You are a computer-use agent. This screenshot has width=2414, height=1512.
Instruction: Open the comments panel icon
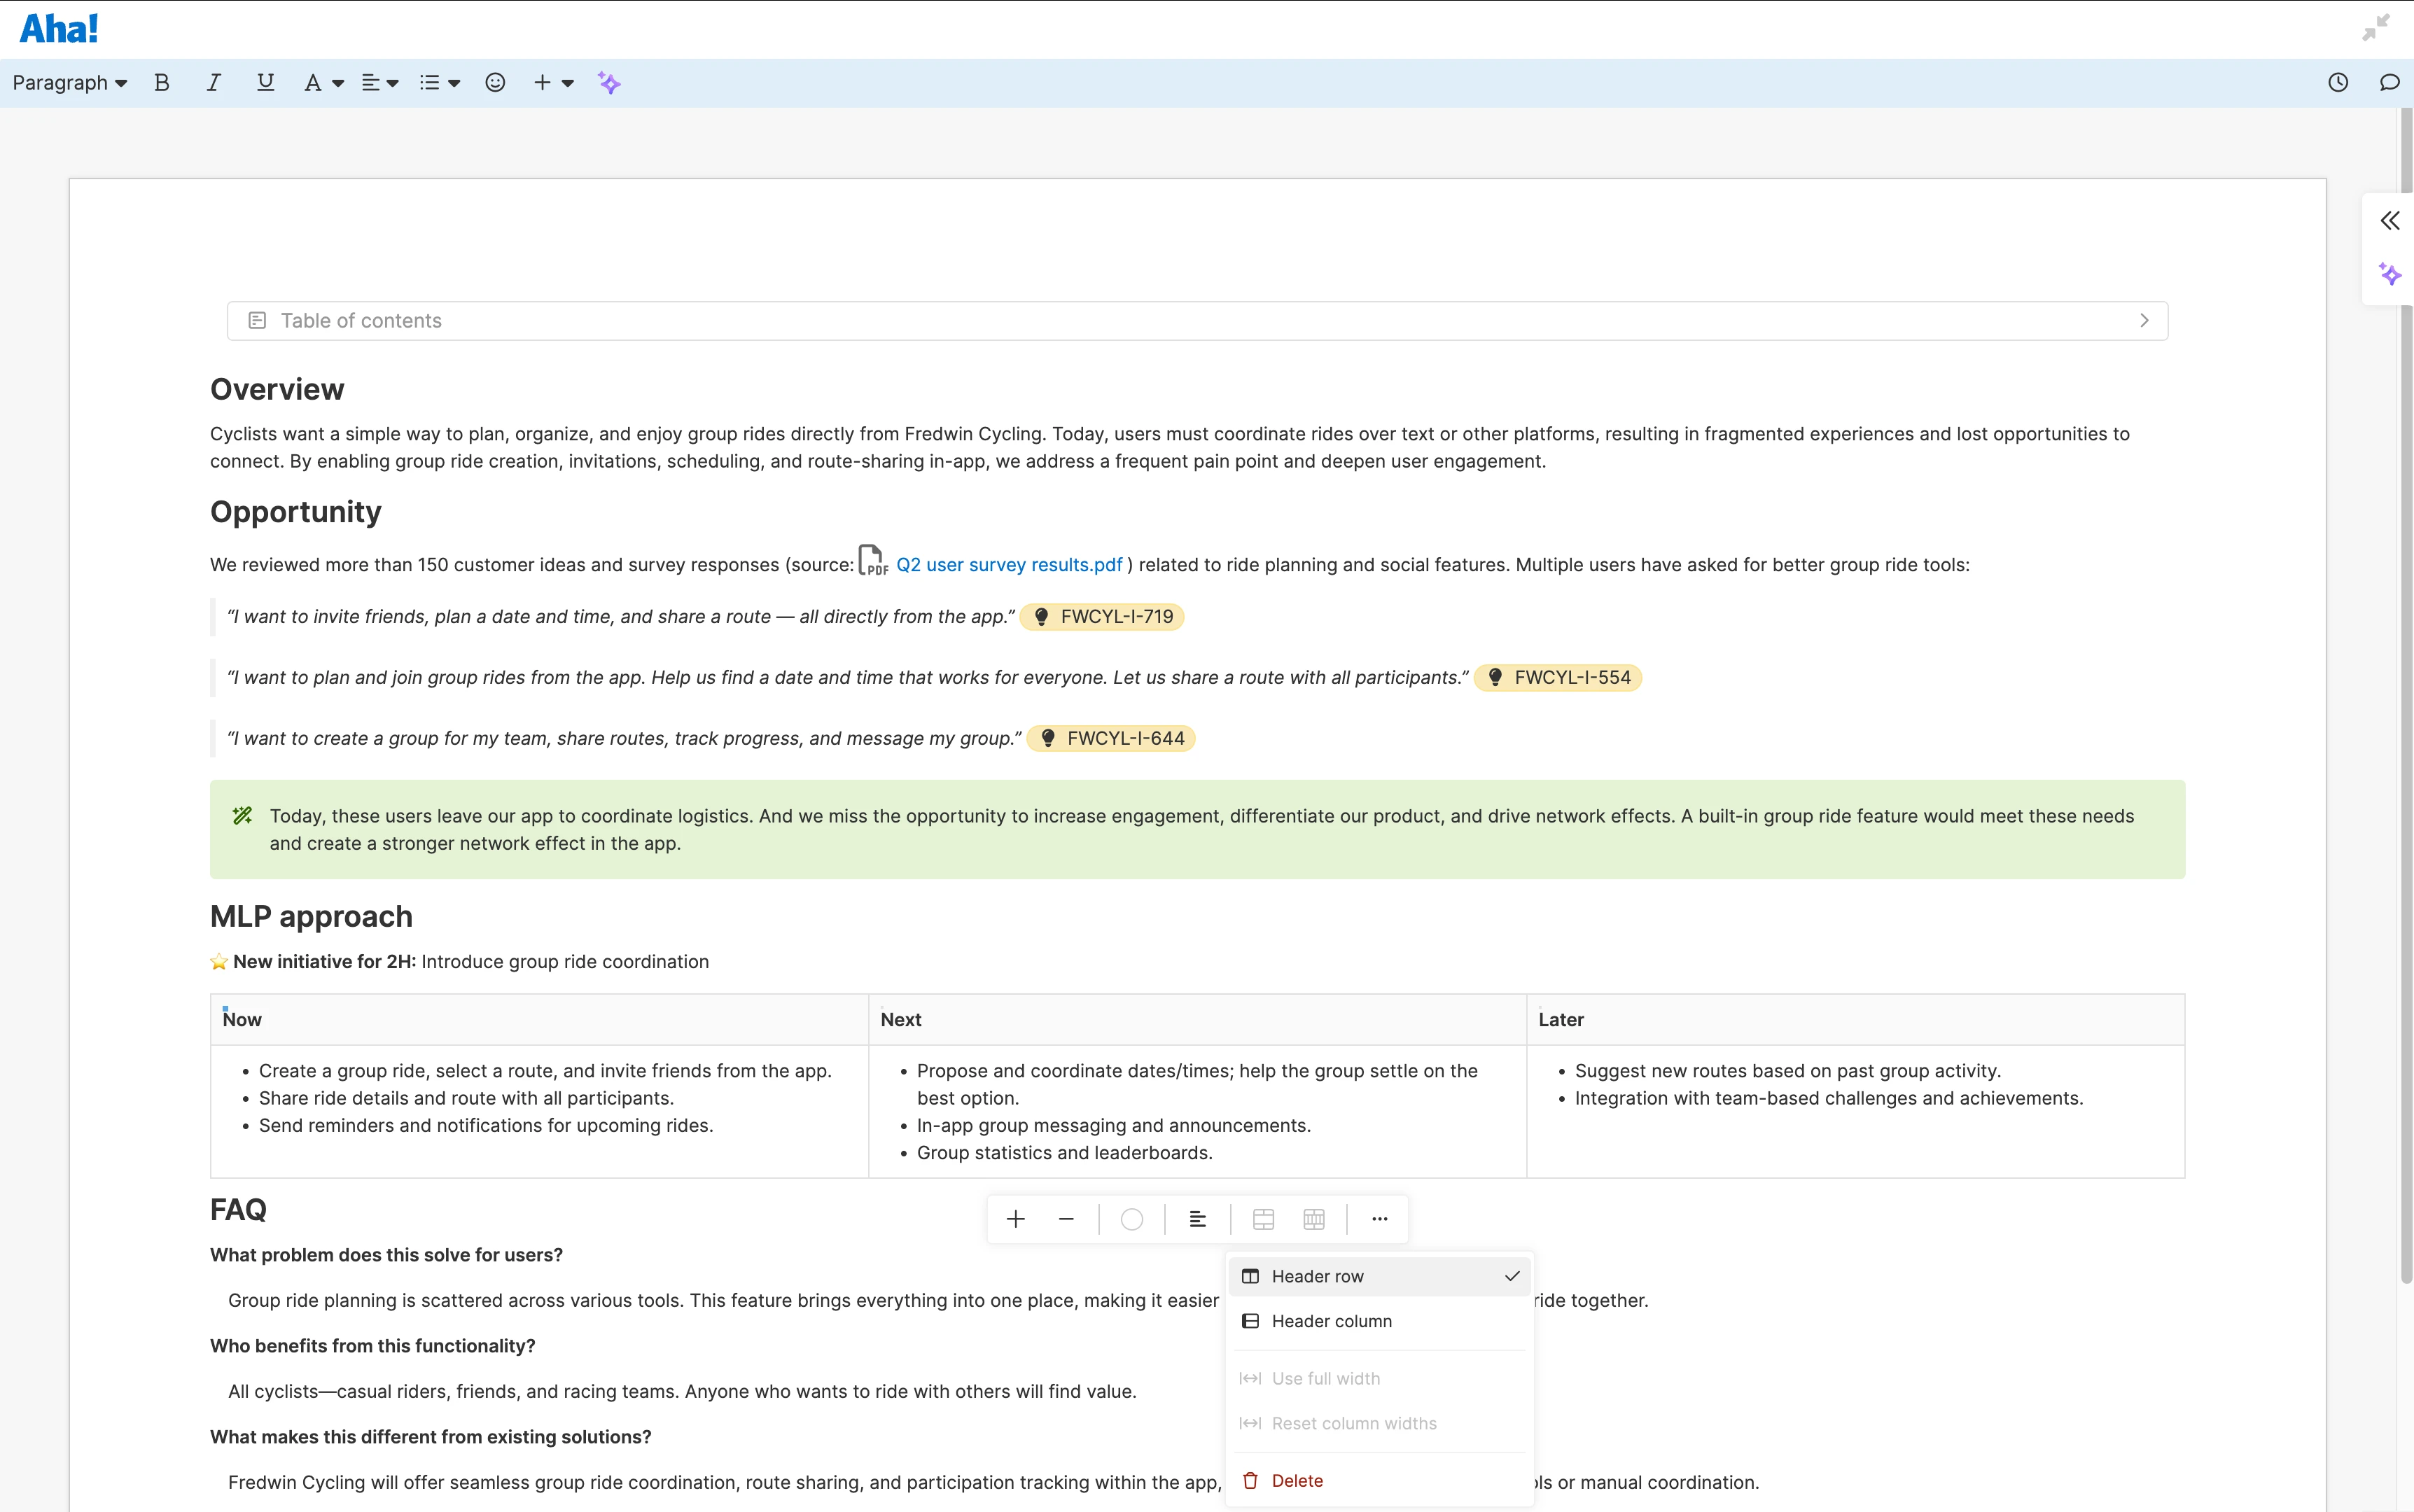(x=2389, y=83)
